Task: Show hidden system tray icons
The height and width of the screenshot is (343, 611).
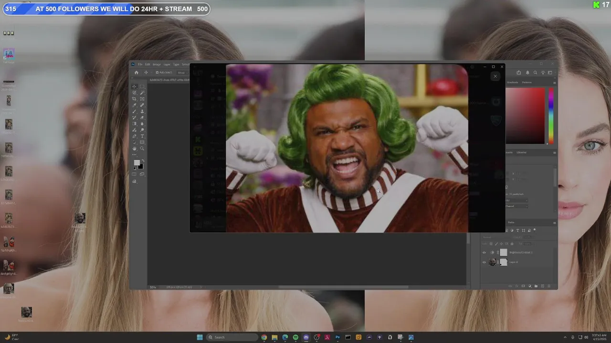Action: coord(565,337)
